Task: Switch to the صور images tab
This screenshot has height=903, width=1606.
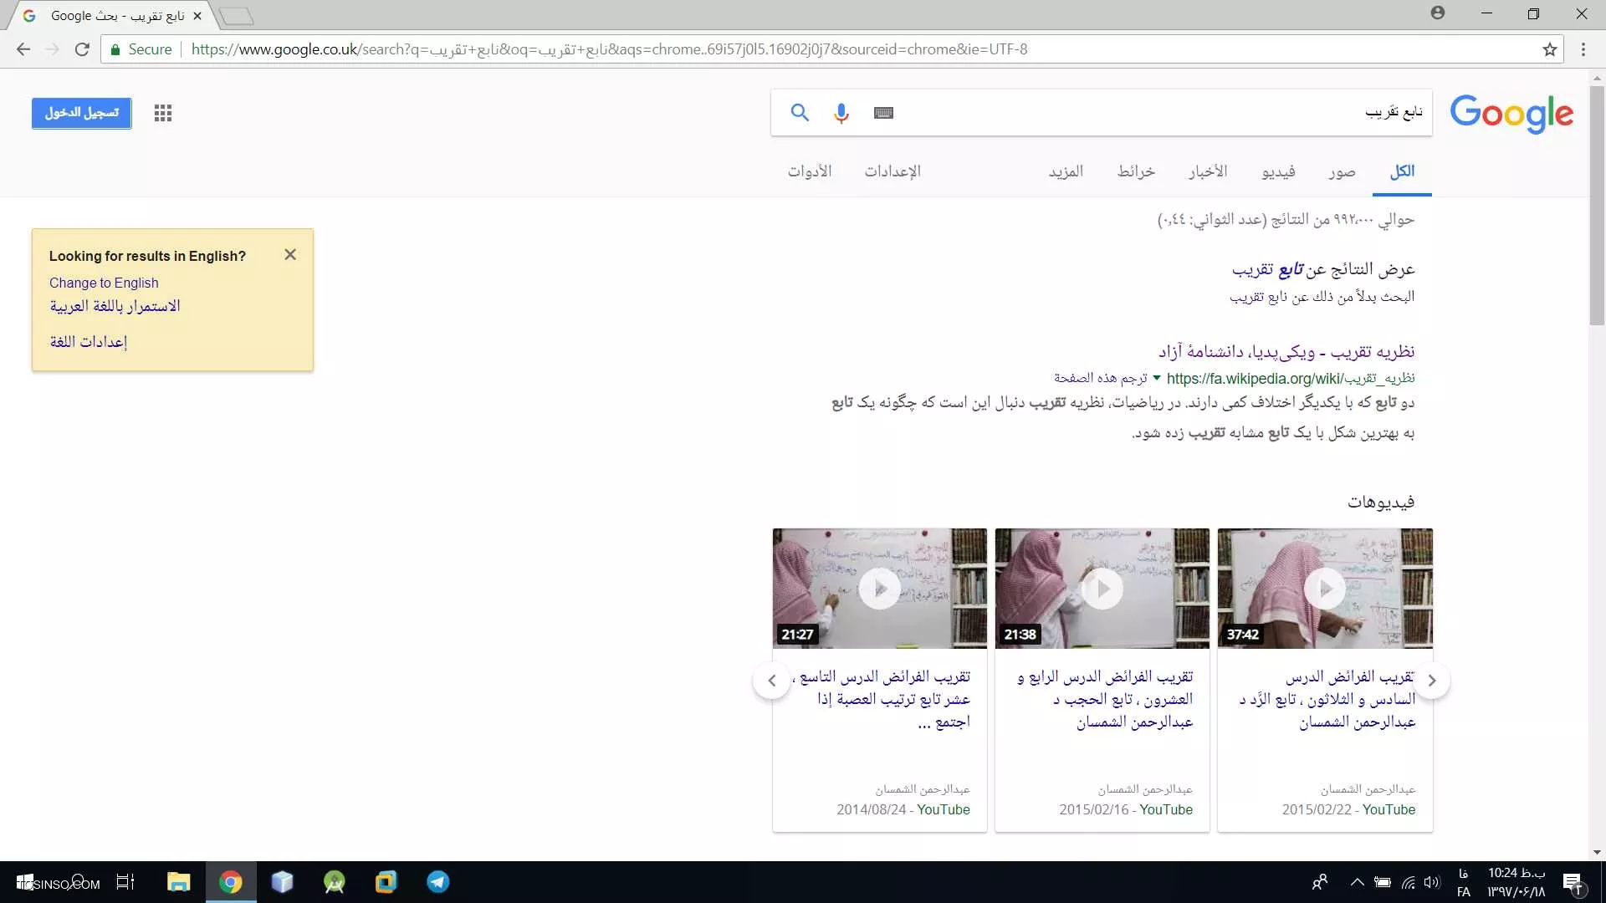Action: [1342, 171]
